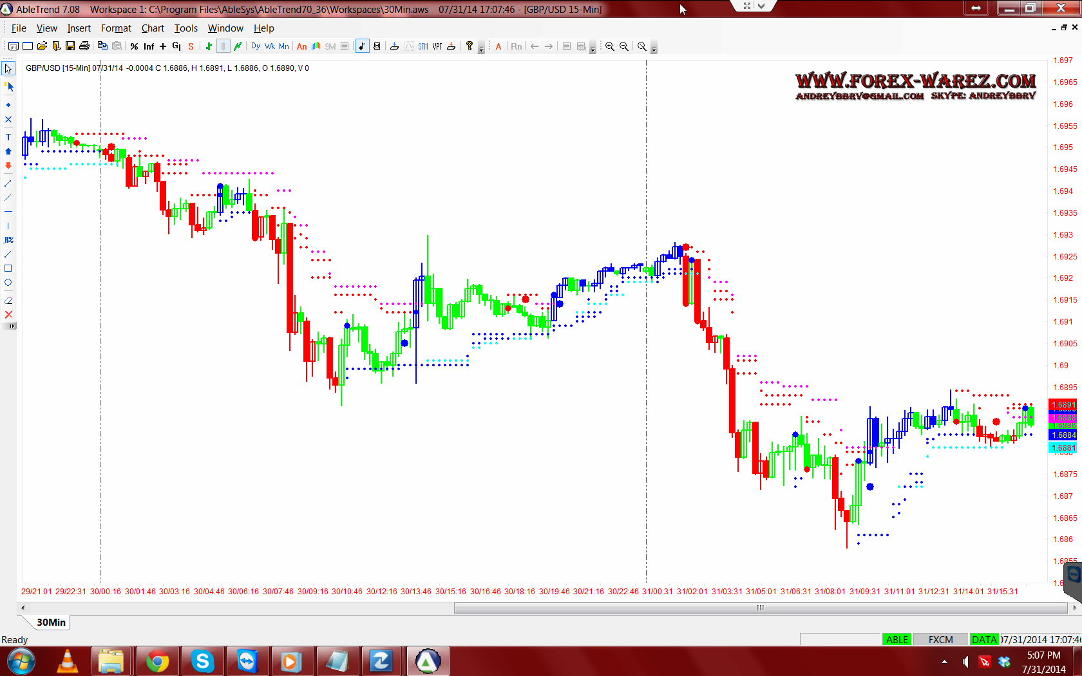Click the Dy daily timeframe button
1082x676 pixels.
click(256, 46)
